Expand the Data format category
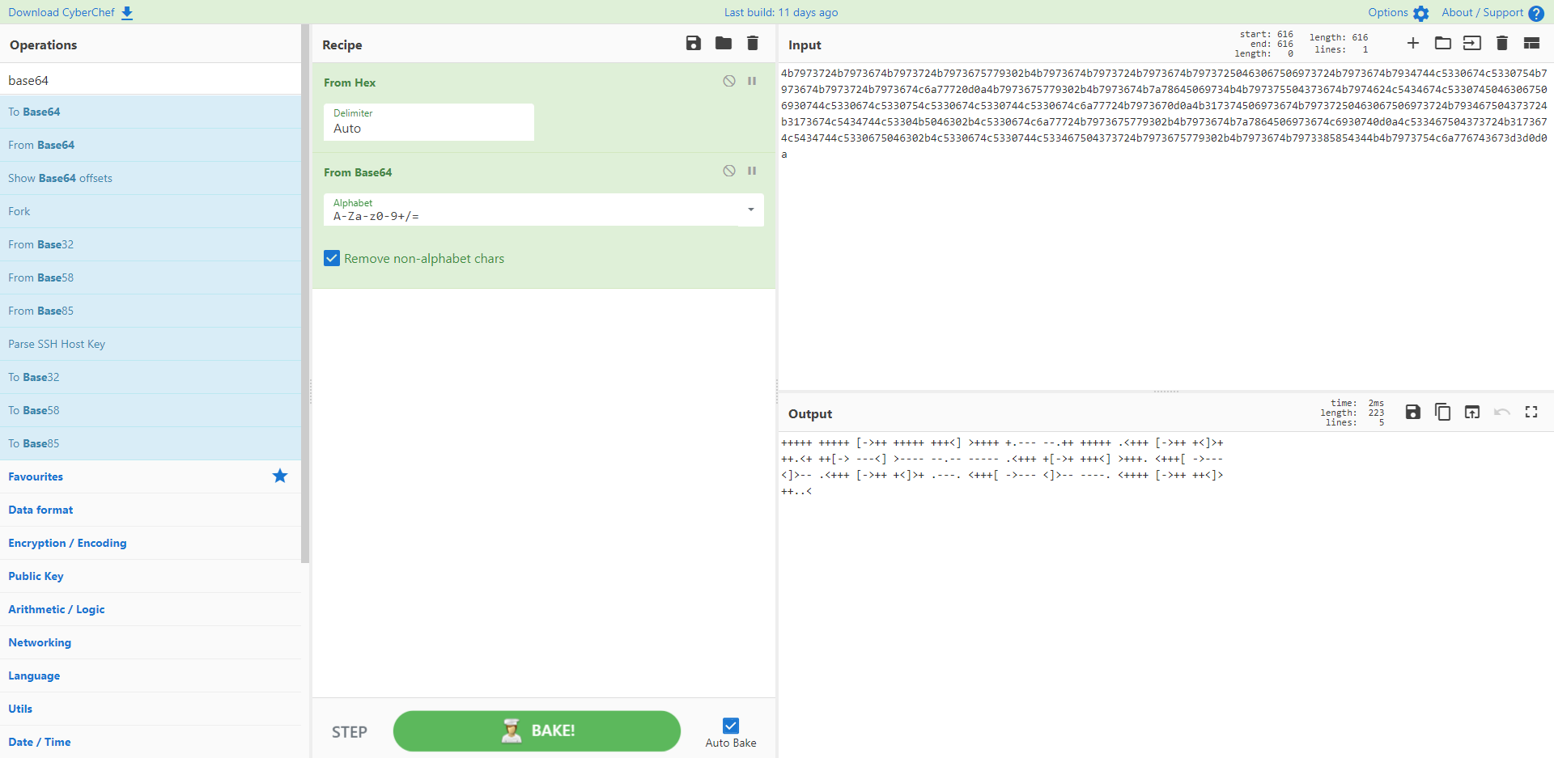The image size is (1554, 758). coord(151,510)
